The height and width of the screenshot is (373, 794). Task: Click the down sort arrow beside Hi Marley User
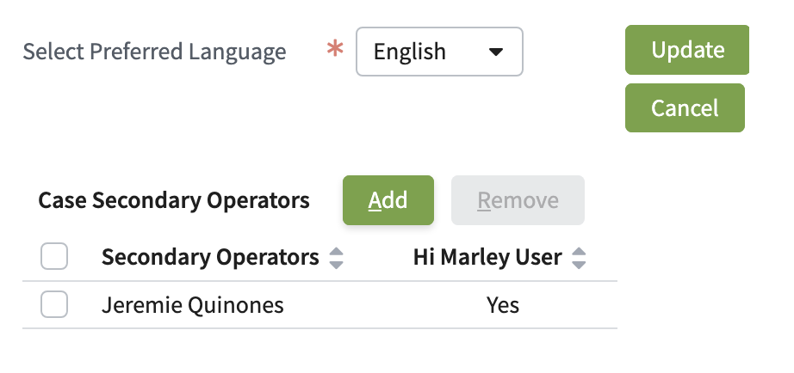[580, 264]
